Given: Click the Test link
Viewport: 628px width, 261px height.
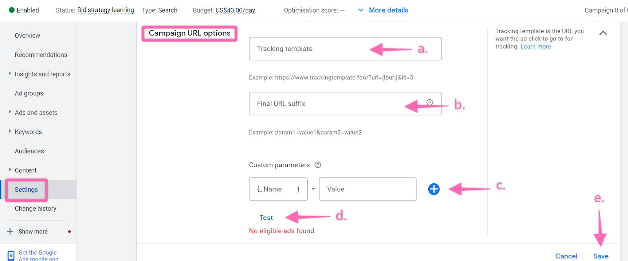Looking at the screenshot, I should (x=266, y=218).
